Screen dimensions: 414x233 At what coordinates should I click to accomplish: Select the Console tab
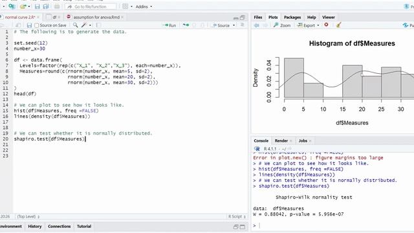261,141
